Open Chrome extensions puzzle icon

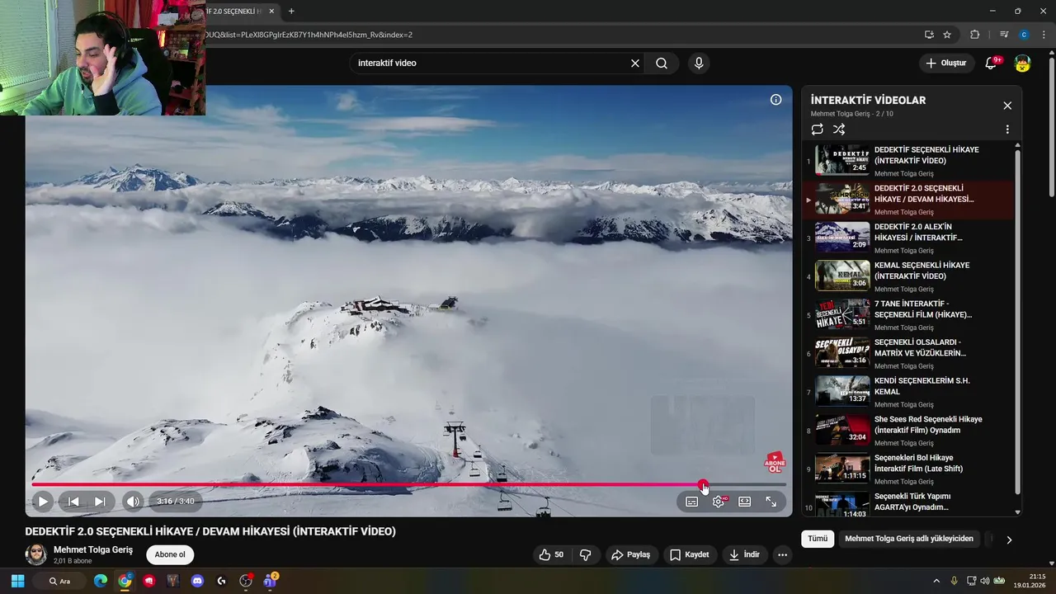tap(975, 35)
